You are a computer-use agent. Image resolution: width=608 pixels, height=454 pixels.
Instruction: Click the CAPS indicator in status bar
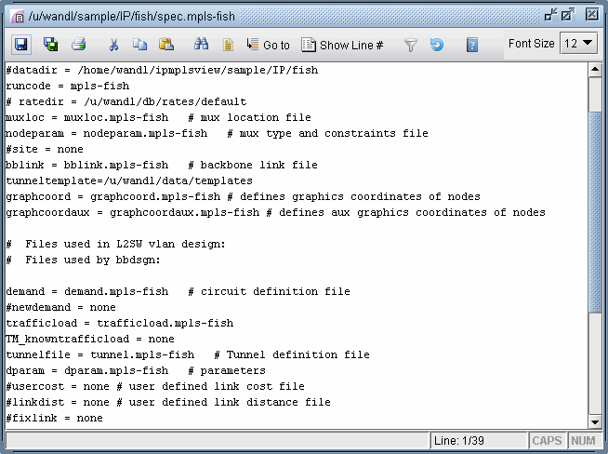(547, 440)
